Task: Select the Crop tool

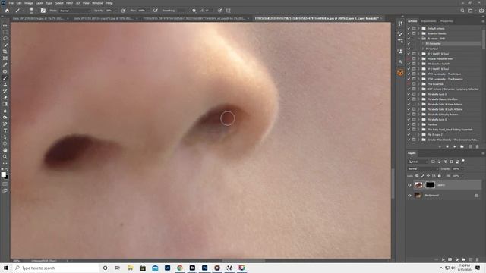Action: pos(5,52)
